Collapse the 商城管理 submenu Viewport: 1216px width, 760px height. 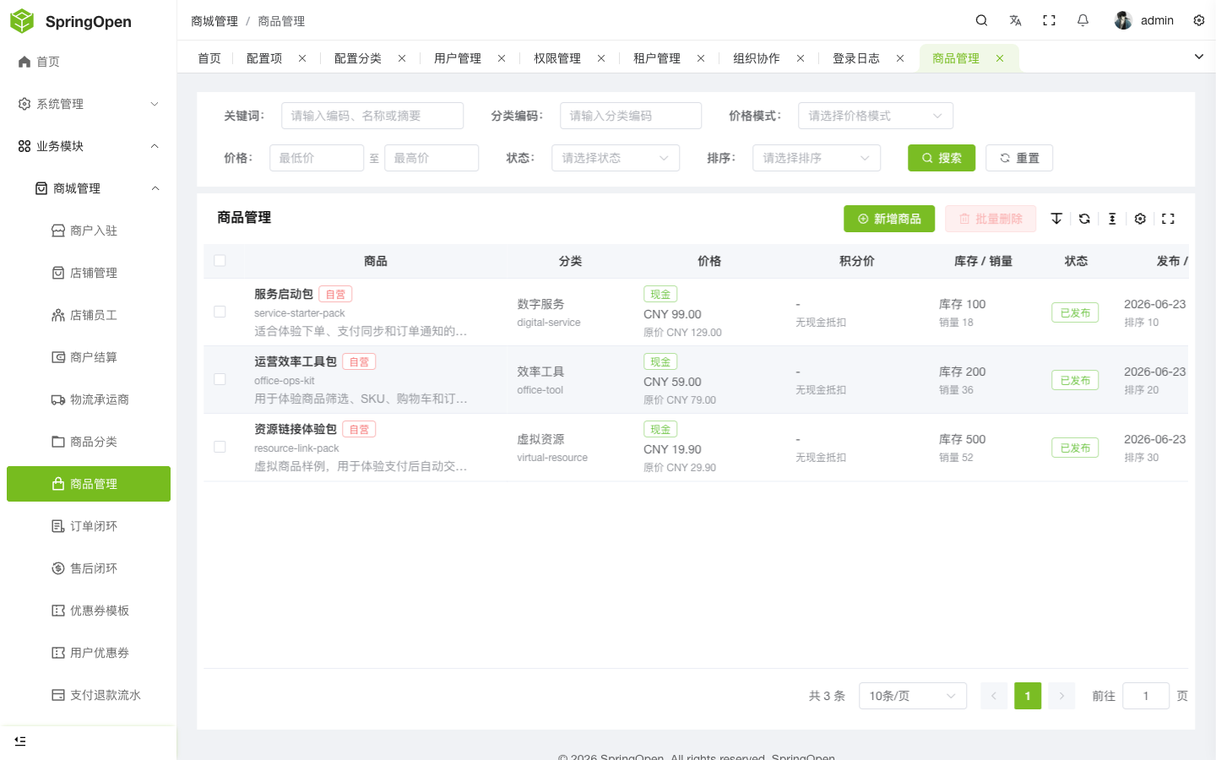click(89, 188)
